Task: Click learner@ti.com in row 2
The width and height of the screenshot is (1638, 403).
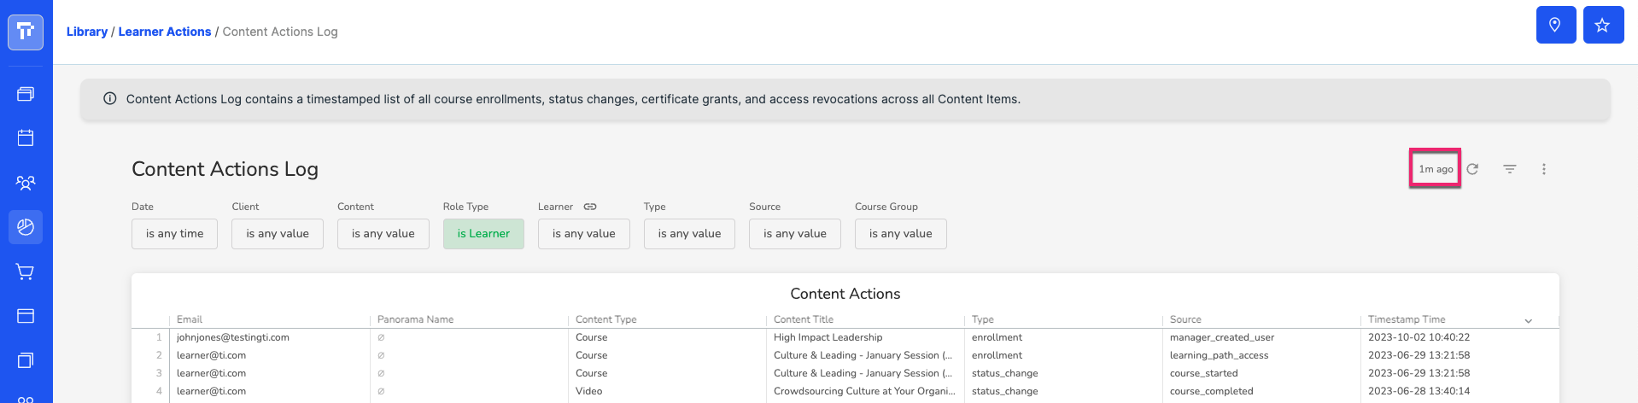Action: tap(211, 355)
